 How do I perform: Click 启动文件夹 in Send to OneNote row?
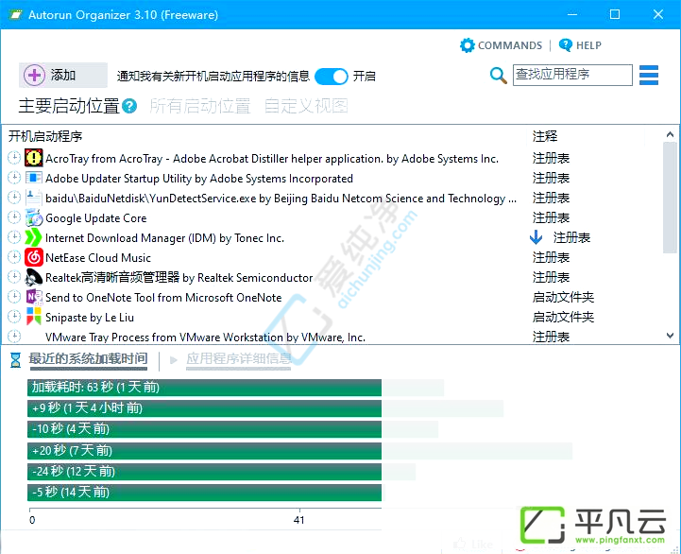tap(563, 298)
